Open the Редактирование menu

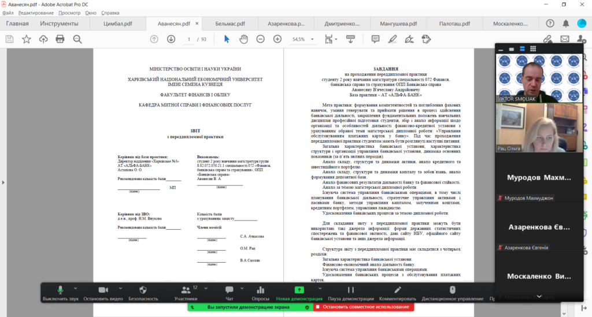click(x=36, y=13)
